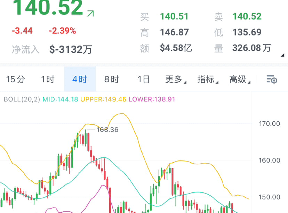This screenshot has height=213, width=288.
Task: Tap the 净流入 net inflow amount
Action: (71, 49)
